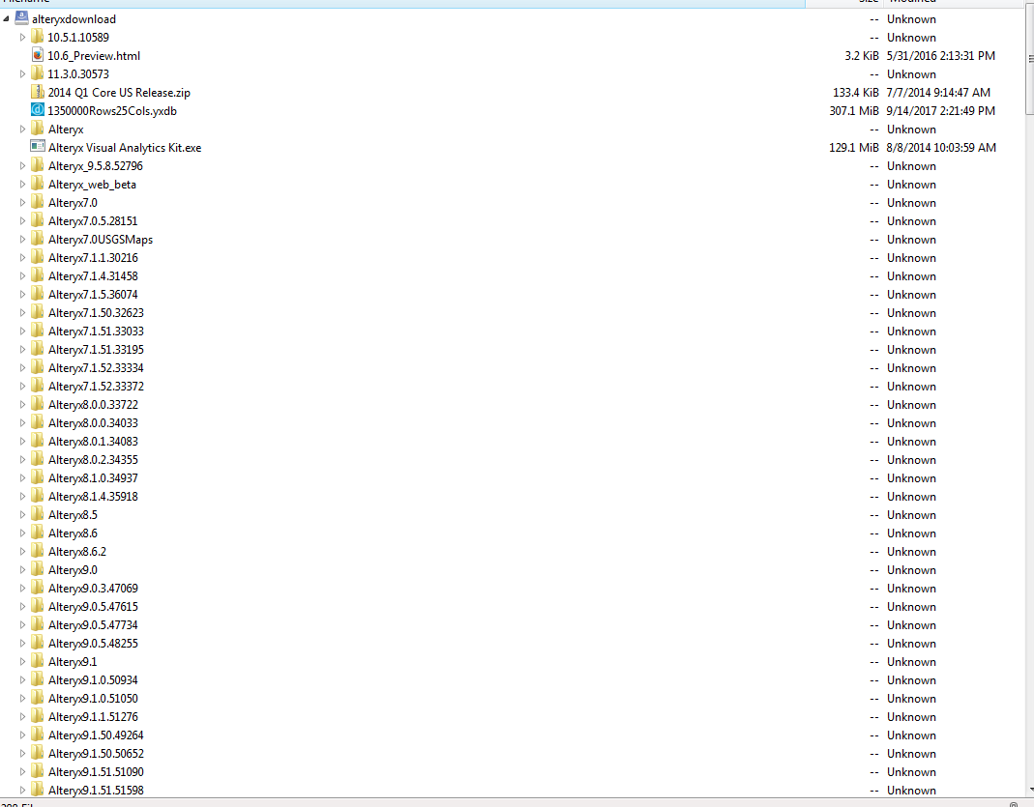
Task: Collapse the alteryxdownload root node
Action: tap(6, 19)
